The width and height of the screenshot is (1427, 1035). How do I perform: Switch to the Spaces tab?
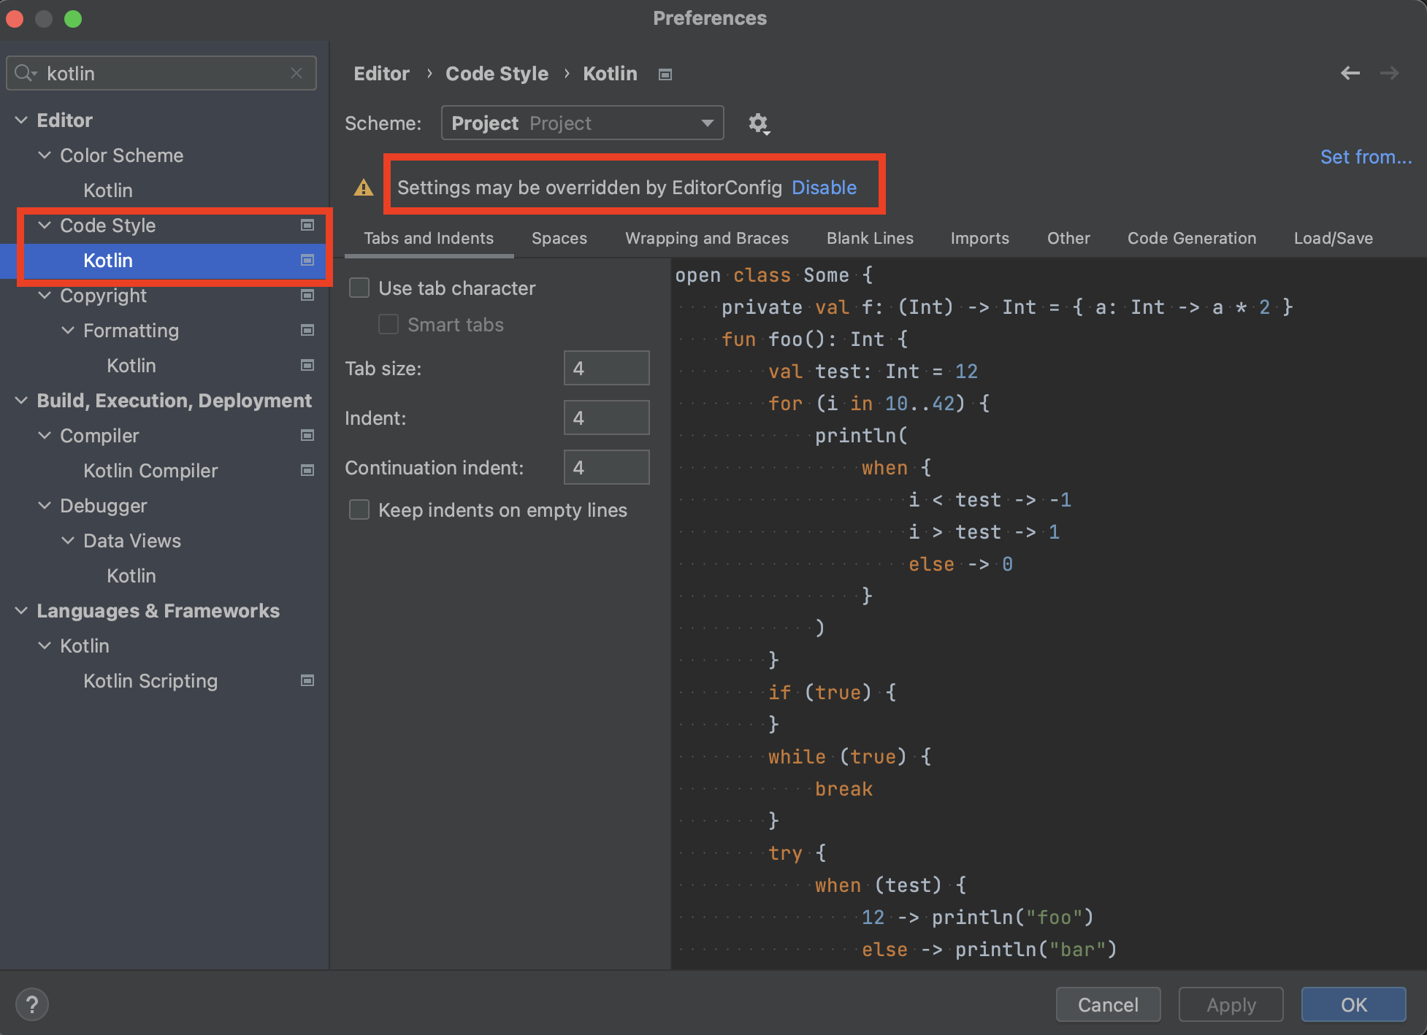point(559,238)
